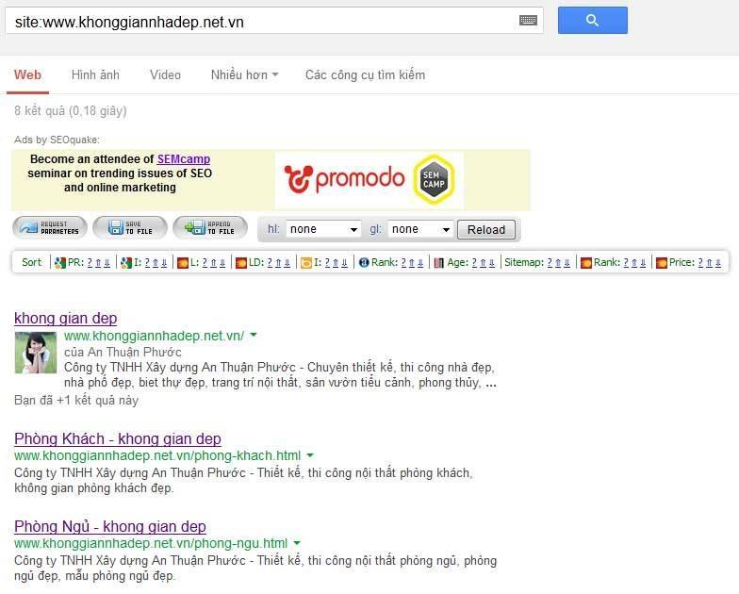Open the gl country dropdown
The height and width of the screenshot is (594, 739).
pyautogui.click(x=420, y=230)
